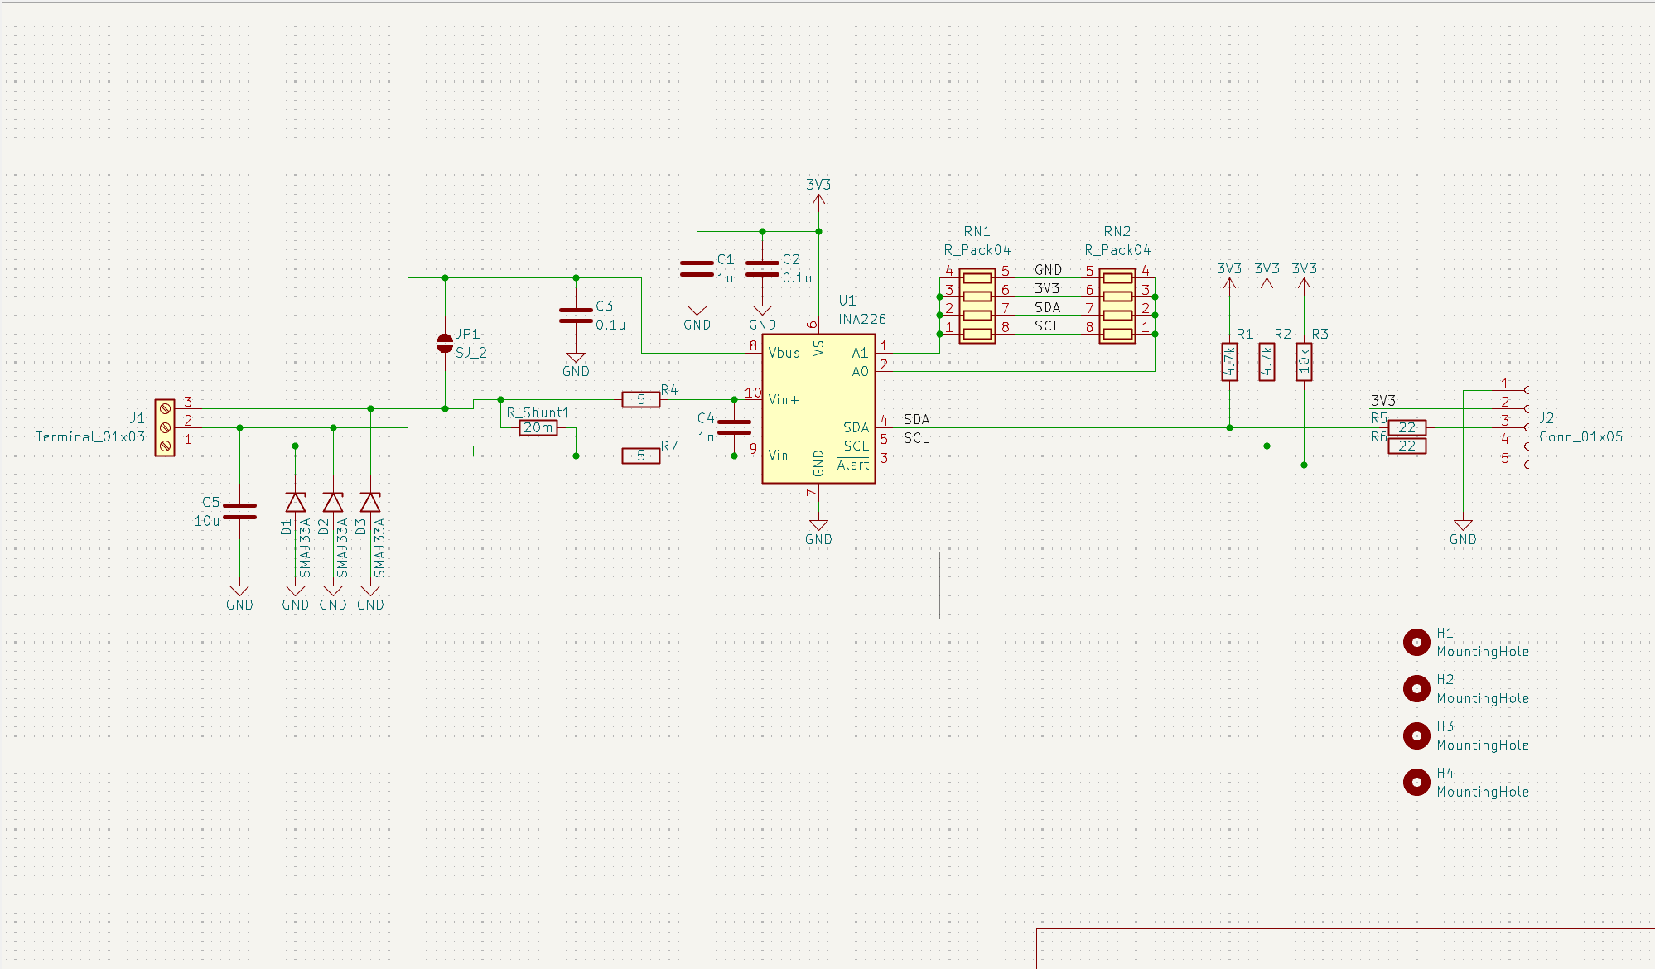Select the R5 22 ohm resistor
Viewport: 1655px width, 969px height.
click(1407, 427)
